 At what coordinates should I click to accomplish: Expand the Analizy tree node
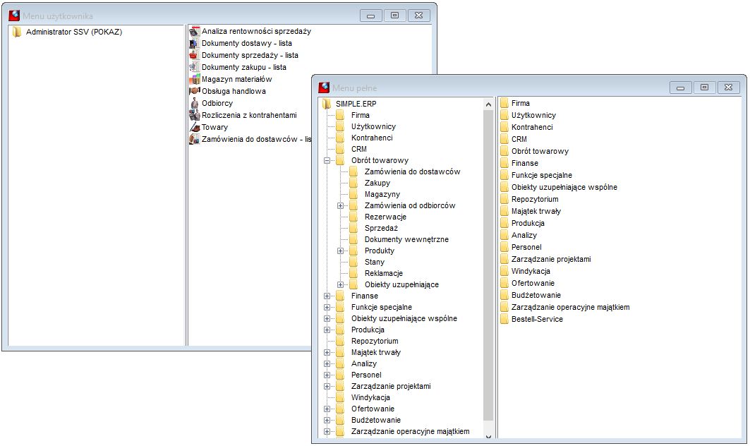(327, 364)
